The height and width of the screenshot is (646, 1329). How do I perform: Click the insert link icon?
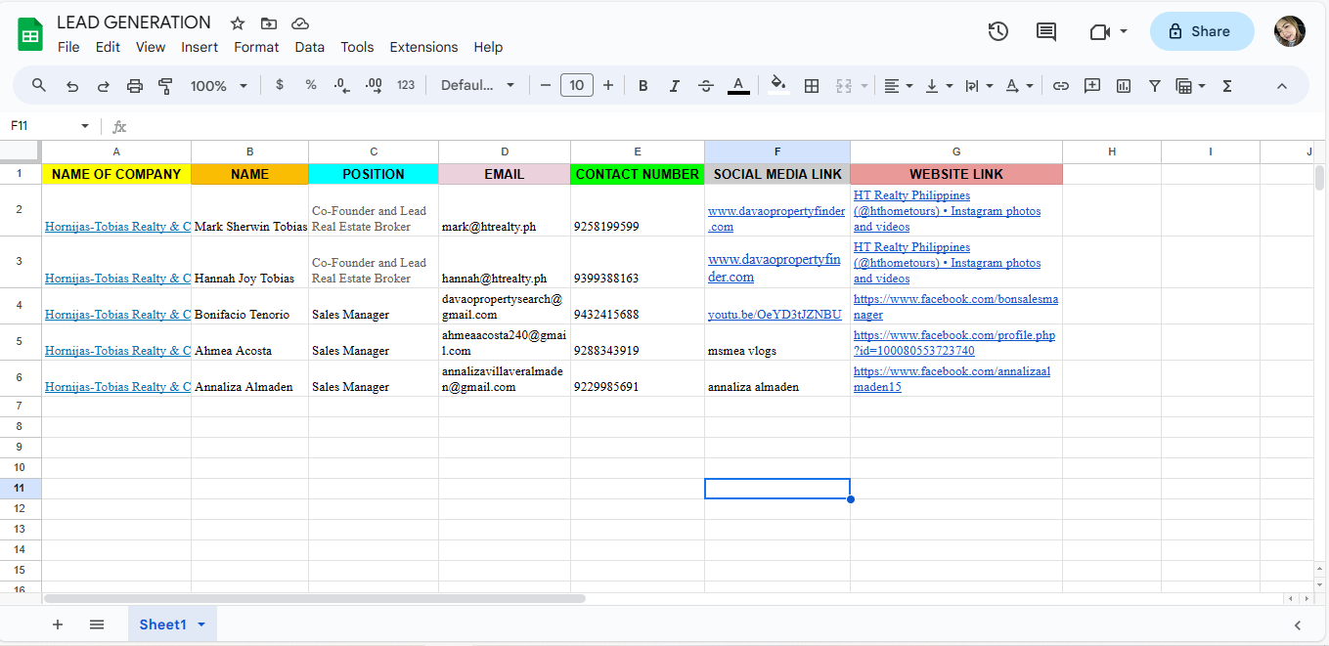click(x=1061, y=86)
